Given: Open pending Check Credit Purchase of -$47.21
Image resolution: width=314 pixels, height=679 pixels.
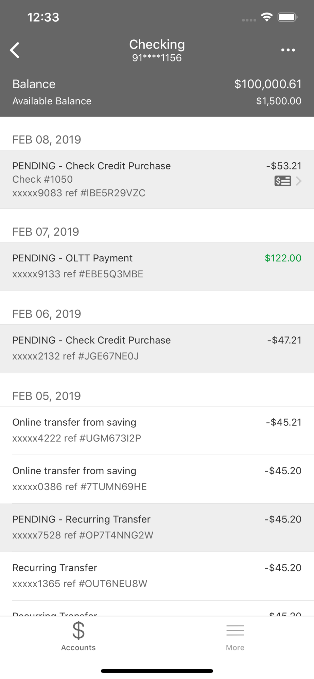Looking at the screenshot, I should click(x=157, y=349).
